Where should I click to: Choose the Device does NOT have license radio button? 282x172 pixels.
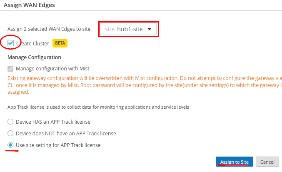(x=11, y=134)
